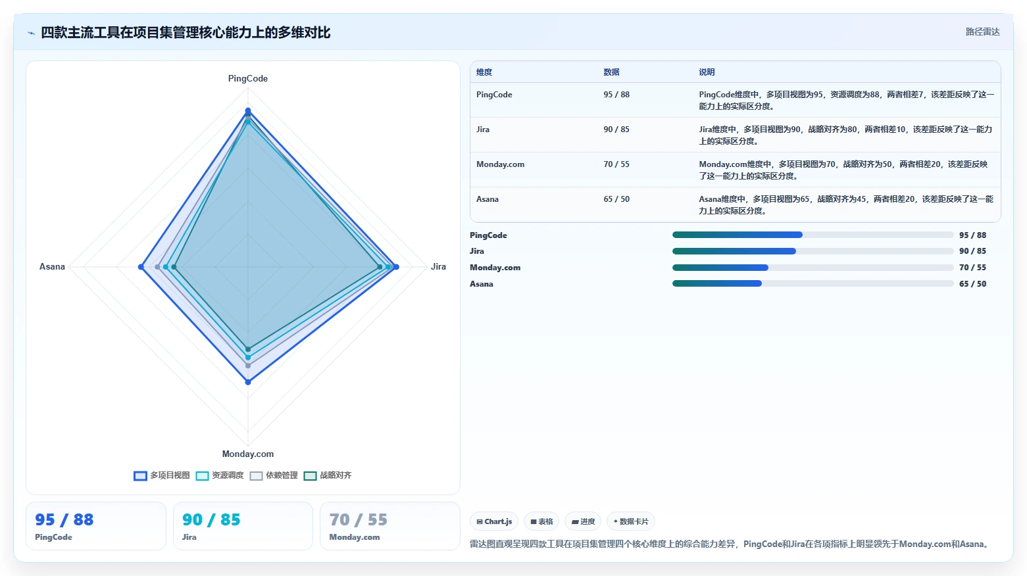Click the Asana progress bar
The height and width of the screenshot is (576, 1027).
pos(813,283)
